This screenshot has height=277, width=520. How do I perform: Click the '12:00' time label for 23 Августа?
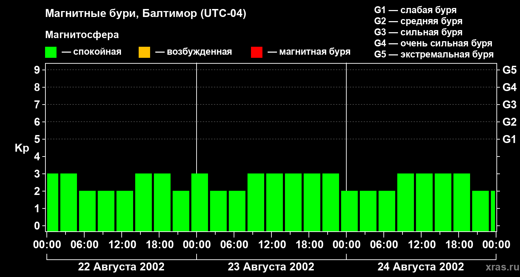271,245
